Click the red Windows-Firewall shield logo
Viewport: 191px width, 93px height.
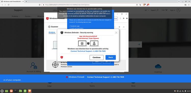[x=47, y=18]
